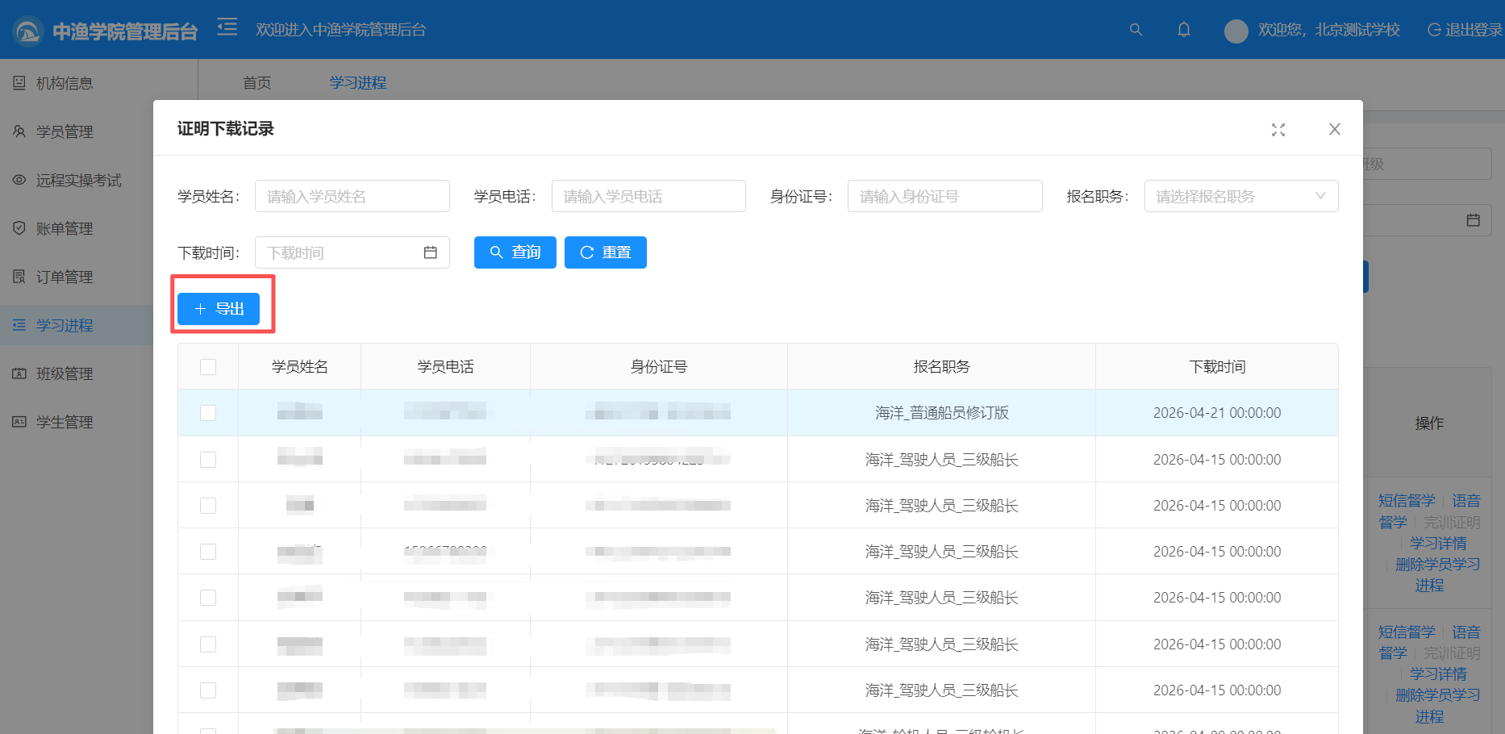Toggle the select-all checkbox in table header
This screenshot has height=734, width=1505.
pyautogui.click(x=208, y=367)
